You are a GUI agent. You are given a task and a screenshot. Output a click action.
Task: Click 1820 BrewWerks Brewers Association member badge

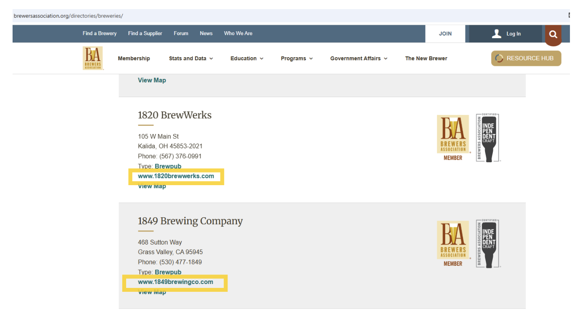(453, 137)
